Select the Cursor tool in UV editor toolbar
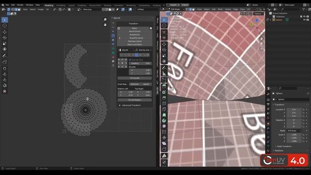The height and width of the screenshot is (175, 311). 4,26
